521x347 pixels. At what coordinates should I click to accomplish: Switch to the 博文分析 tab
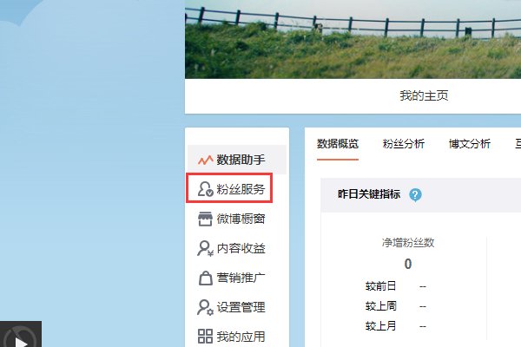click(470, 144)
